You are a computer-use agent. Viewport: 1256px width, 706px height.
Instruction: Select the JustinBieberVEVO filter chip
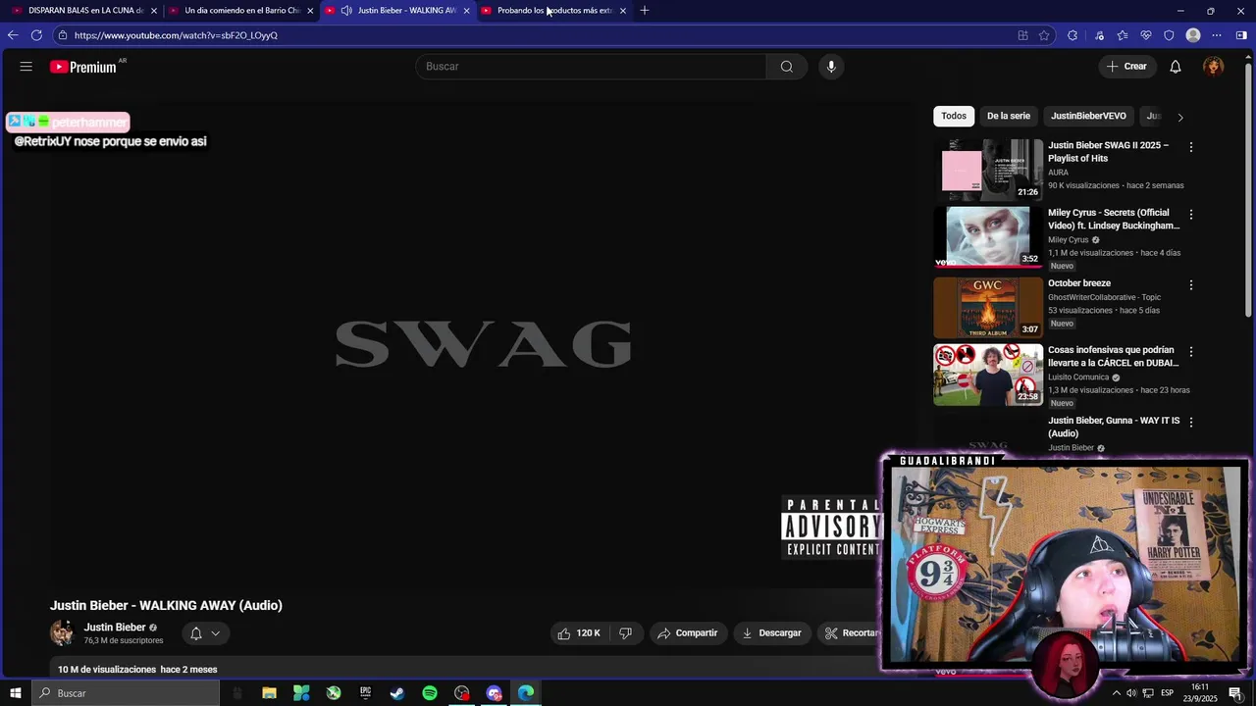tap(1088, 116)
